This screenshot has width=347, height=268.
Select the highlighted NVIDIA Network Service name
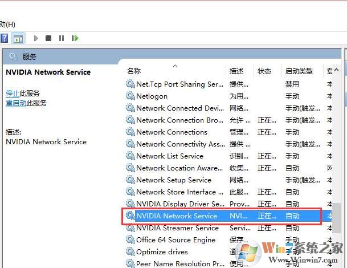[x=177, y=216]
